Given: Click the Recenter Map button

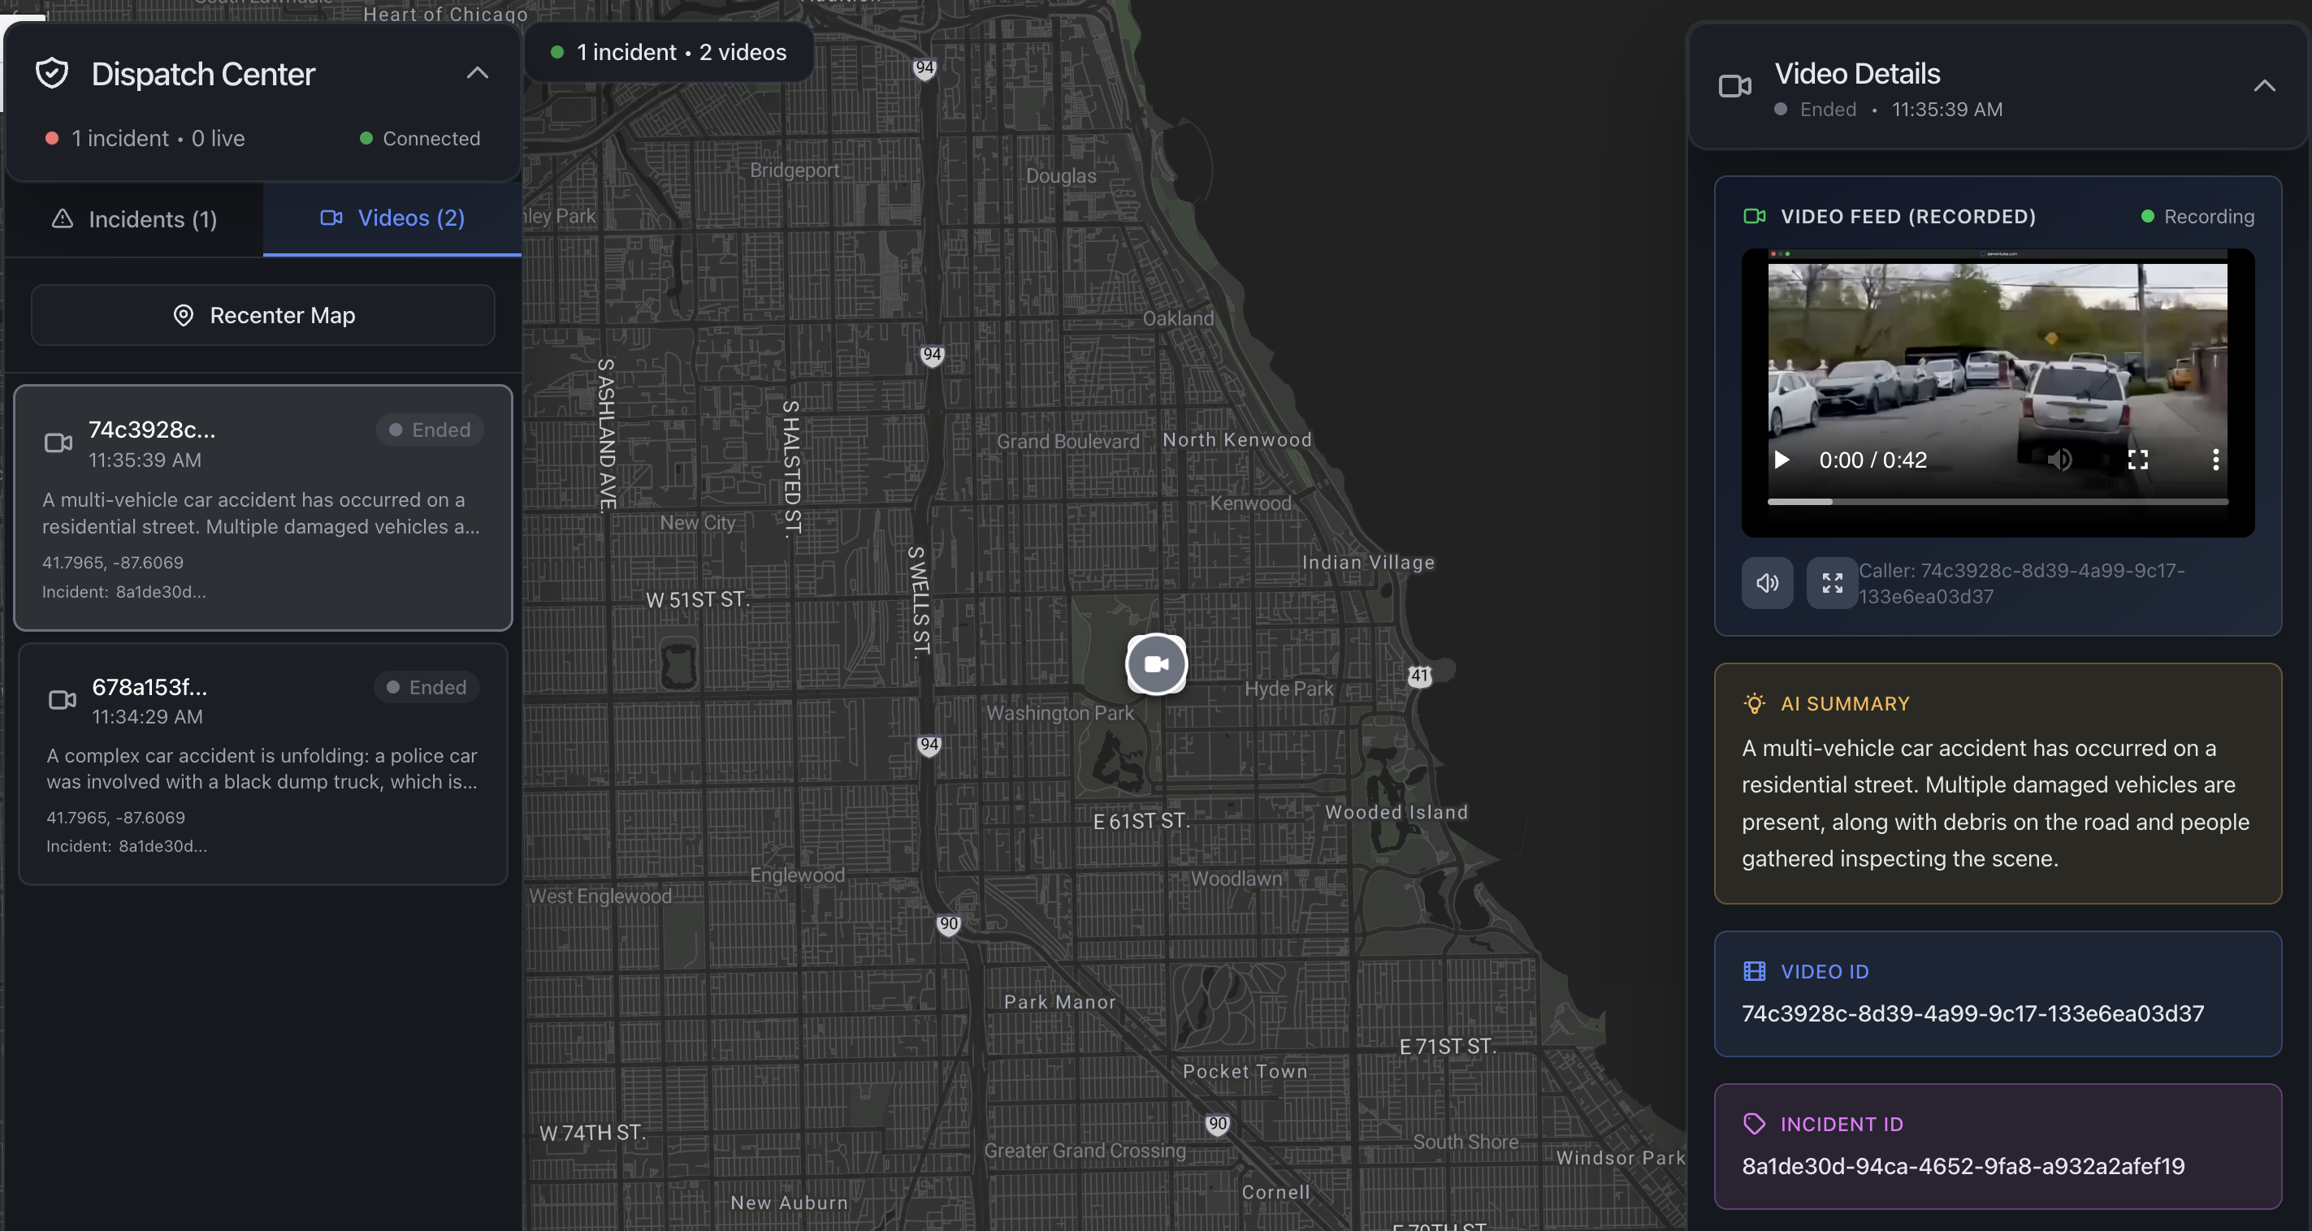Looking at the screenshot, I should pyautogui.click(x=263, y=315).
